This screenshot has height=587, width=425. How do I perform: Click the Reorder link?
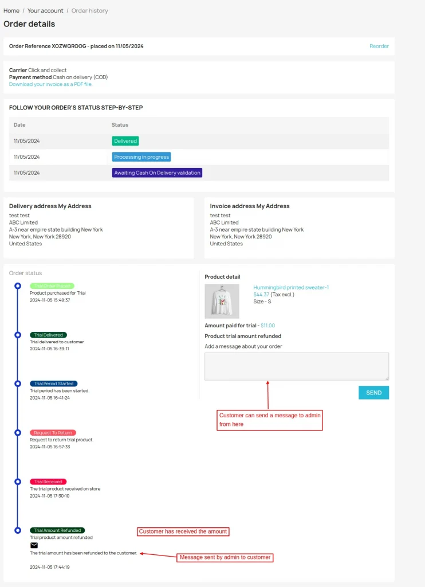(x=379, y=46)
